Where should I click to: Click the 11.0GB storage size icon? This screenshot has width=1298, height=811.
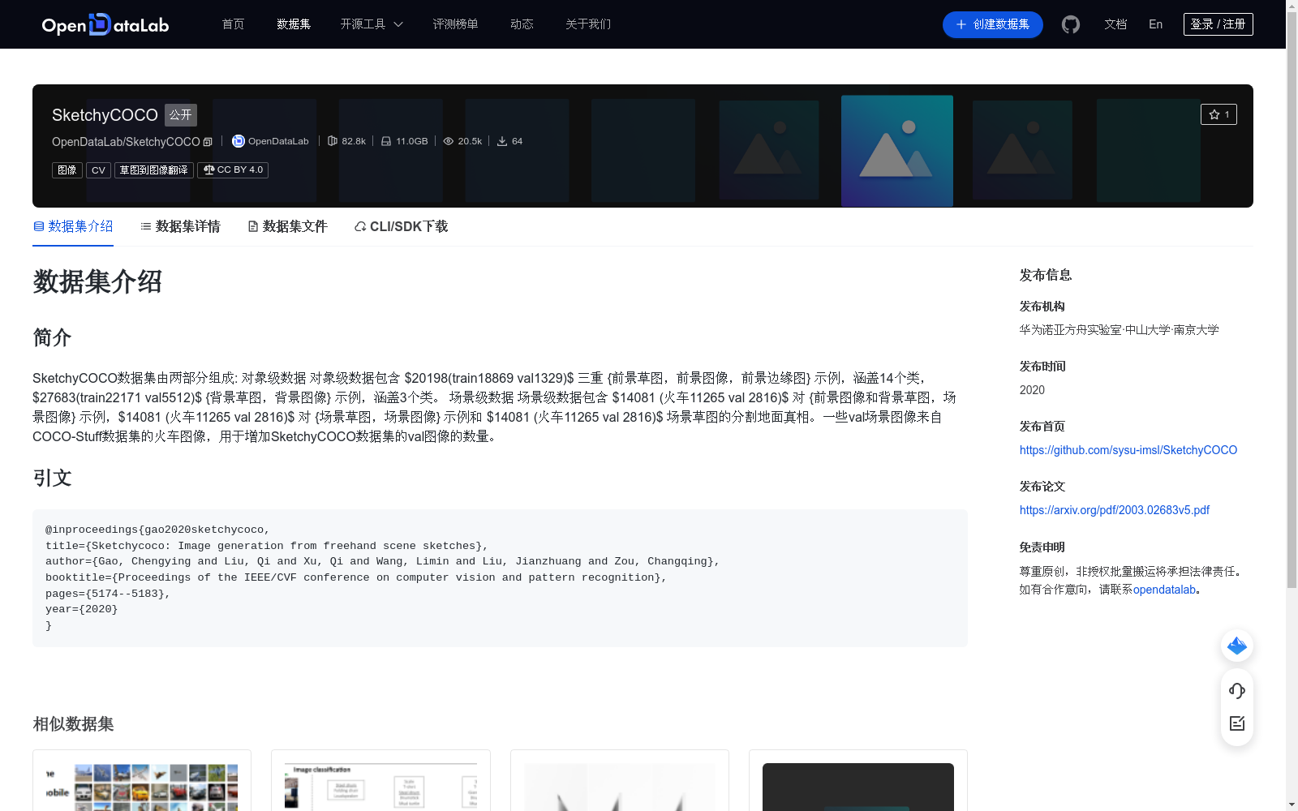click(x=386, y=141)
